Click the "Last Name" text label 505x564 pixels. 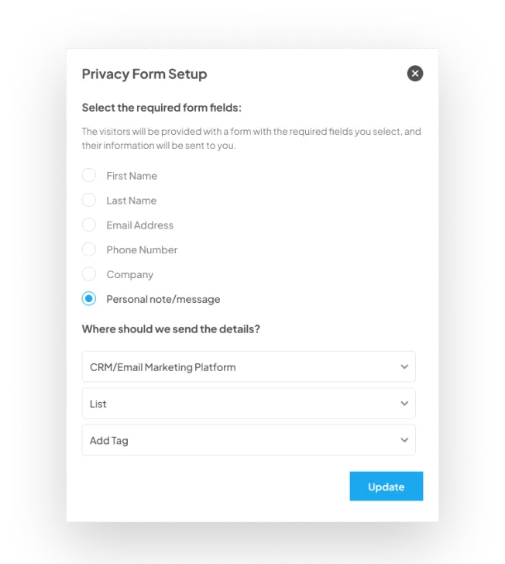tap(132, 201)
